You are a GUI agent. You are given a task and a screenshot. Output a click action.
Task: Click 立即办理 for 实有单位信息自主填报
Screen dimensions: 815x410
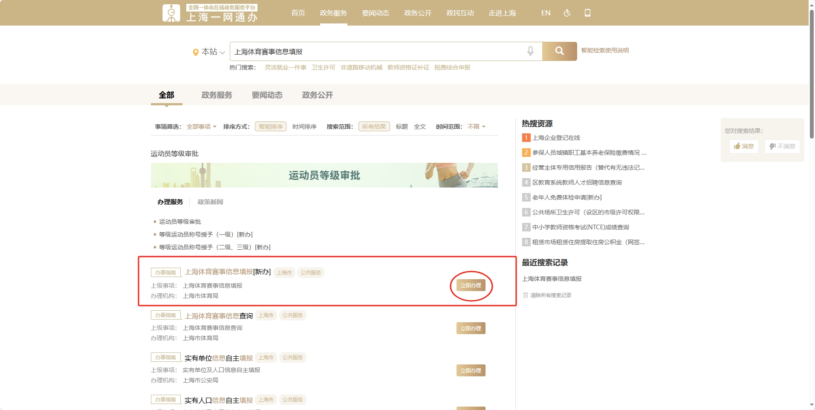[471, 370]
